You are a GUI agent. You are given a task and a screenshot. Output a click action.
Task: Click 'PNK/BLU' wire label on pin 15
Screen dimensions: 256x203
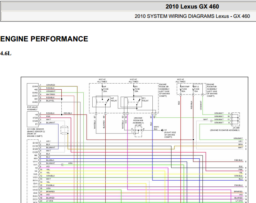point(50,185)
